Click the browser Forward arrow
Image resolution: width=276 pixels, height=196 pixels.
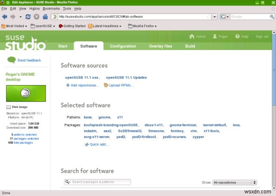coord(13,17)
